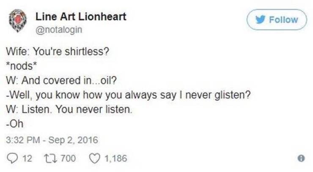Click the 3:32 PM timestamp
This screenshot has width=313, height=172.
point(21,140)
